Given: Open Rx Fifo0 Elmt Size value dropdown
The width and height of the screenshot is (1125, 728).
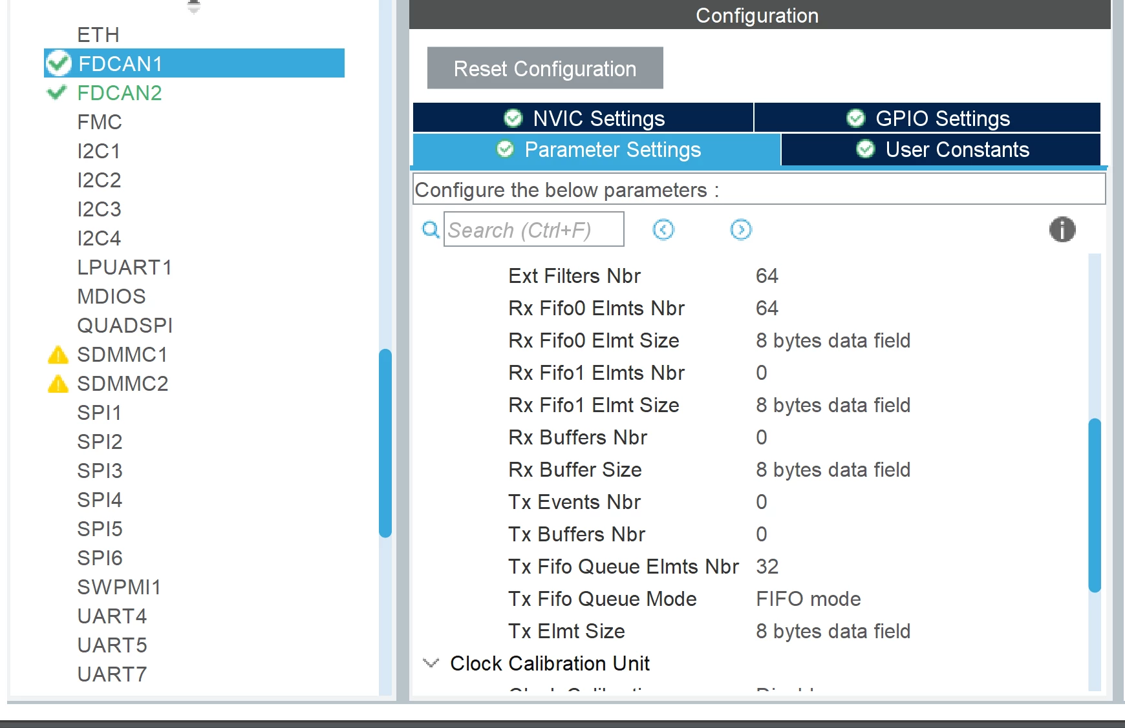Looking at the screenshot, I should pos(833,340).
